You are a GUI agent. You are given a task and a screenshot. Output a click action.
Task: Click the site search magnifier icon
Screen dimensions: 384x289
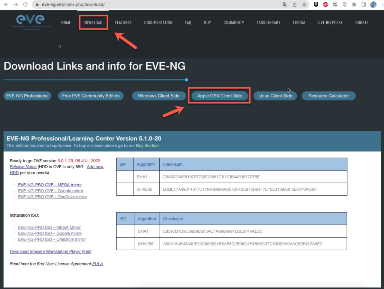[x=60, y=46]
